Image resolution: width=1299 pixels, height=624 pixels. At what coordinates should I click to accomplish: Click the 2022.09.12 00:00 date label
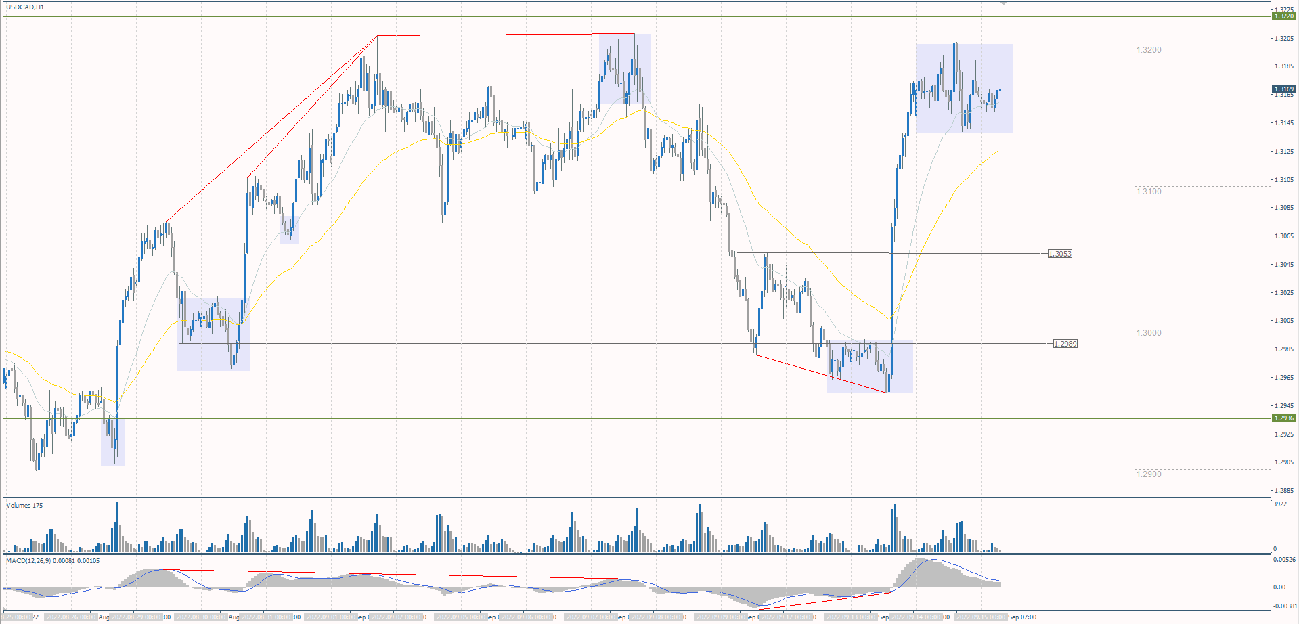pyautogui.click(x=787, y=617)
